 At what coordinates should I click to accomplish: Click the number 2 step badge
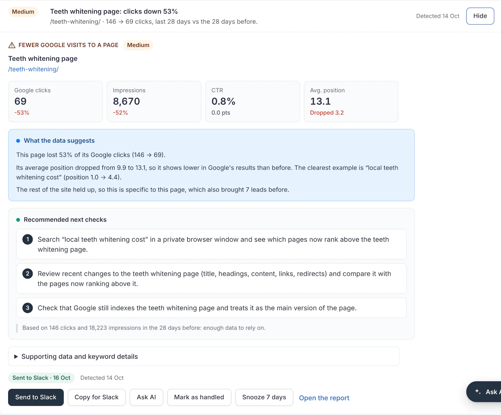pos(28,274)
